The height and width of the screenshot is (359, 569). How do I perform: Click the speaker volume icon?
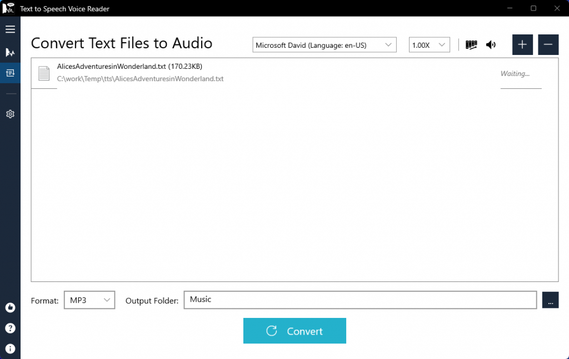(491, 45)
